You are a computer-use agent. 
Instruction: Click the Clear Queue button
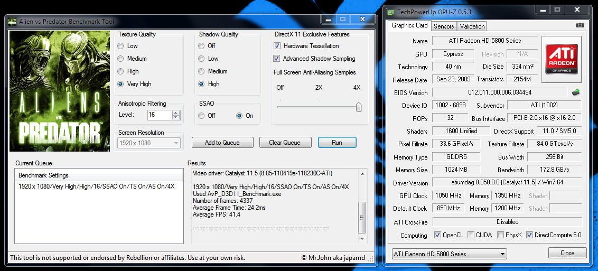[285, 143]
